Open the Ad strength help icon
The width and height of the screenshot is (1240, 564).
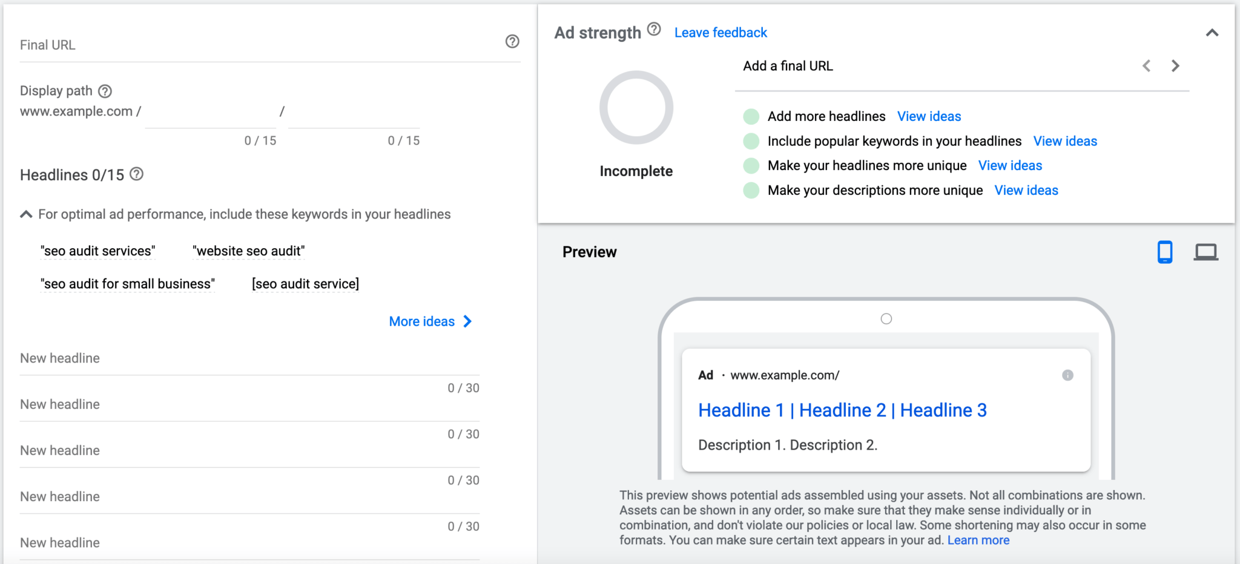click(653, 28)
